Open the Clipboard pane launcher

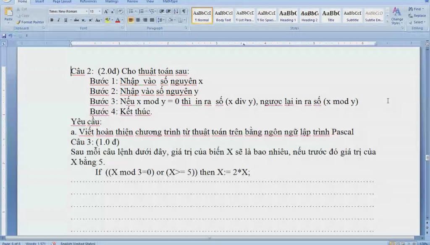43,28
